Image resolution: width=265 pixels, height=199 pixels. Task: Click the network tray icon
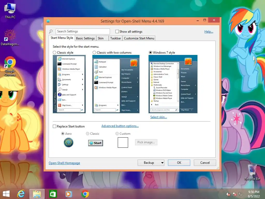[x=241, y=194]
